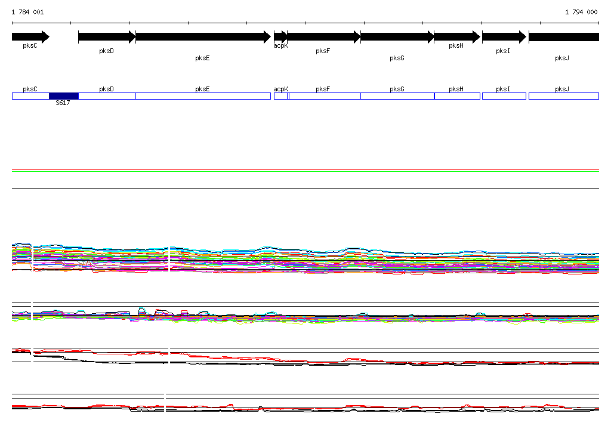Select the dark blue S617 segment

point(64,96)
